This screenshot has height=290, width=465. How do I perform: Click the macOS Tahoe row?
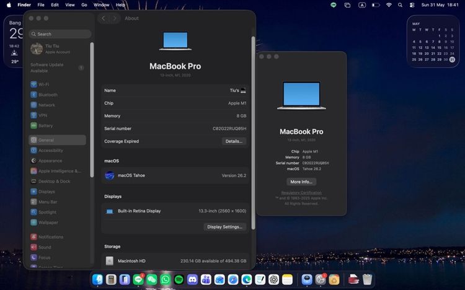point(175,175)
